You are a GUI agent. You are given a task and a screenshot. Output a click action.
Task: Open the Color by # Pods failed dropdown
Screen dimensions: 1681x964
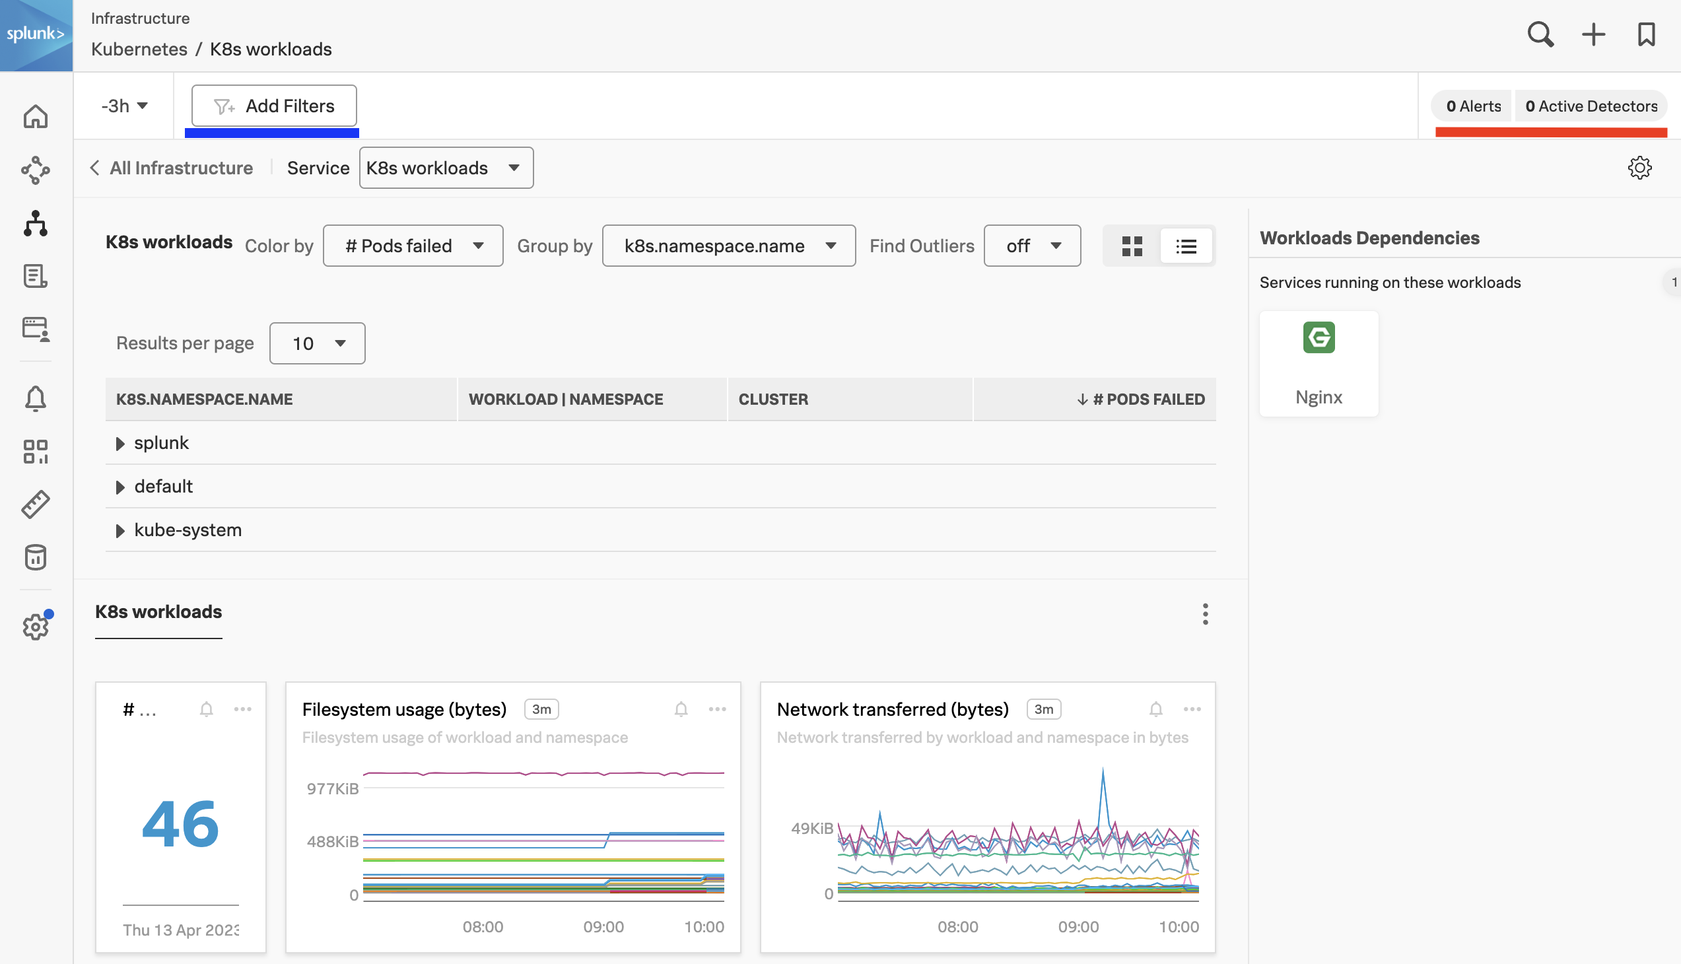(413, 246)
